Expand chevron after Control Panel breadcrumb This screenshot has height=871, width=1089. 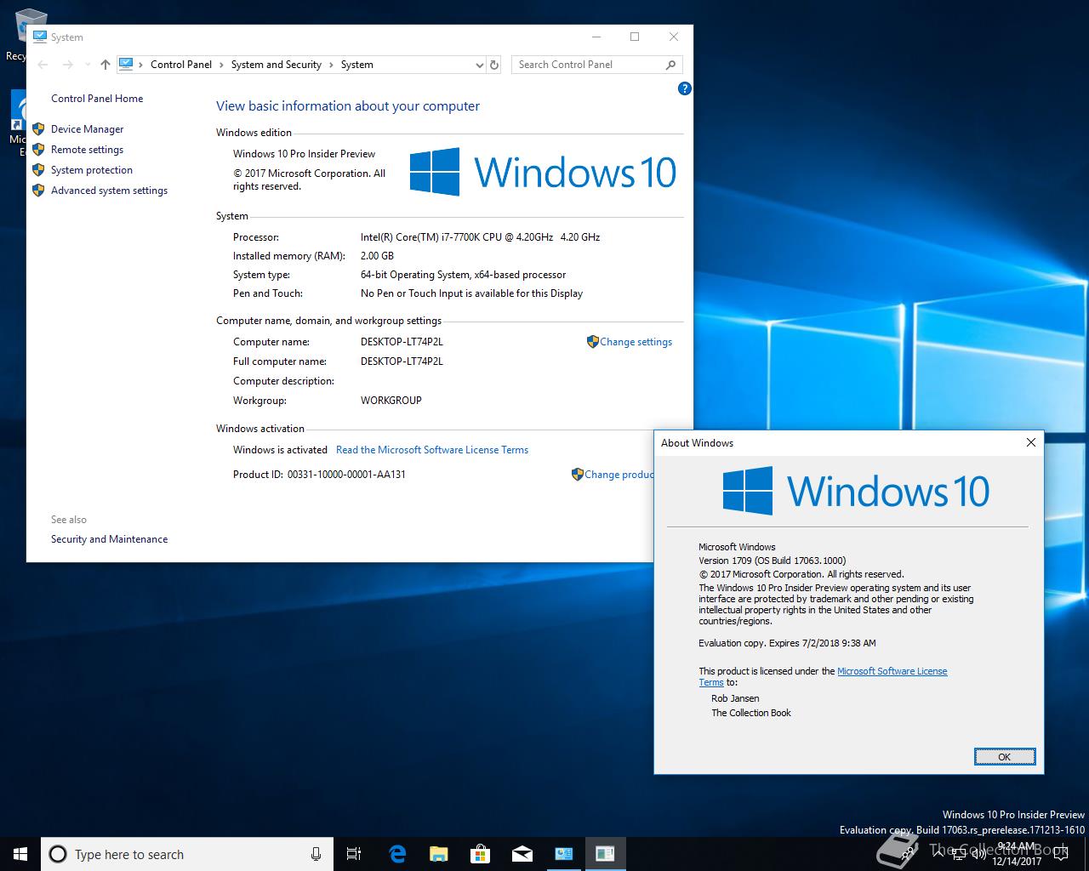point(221,65)
